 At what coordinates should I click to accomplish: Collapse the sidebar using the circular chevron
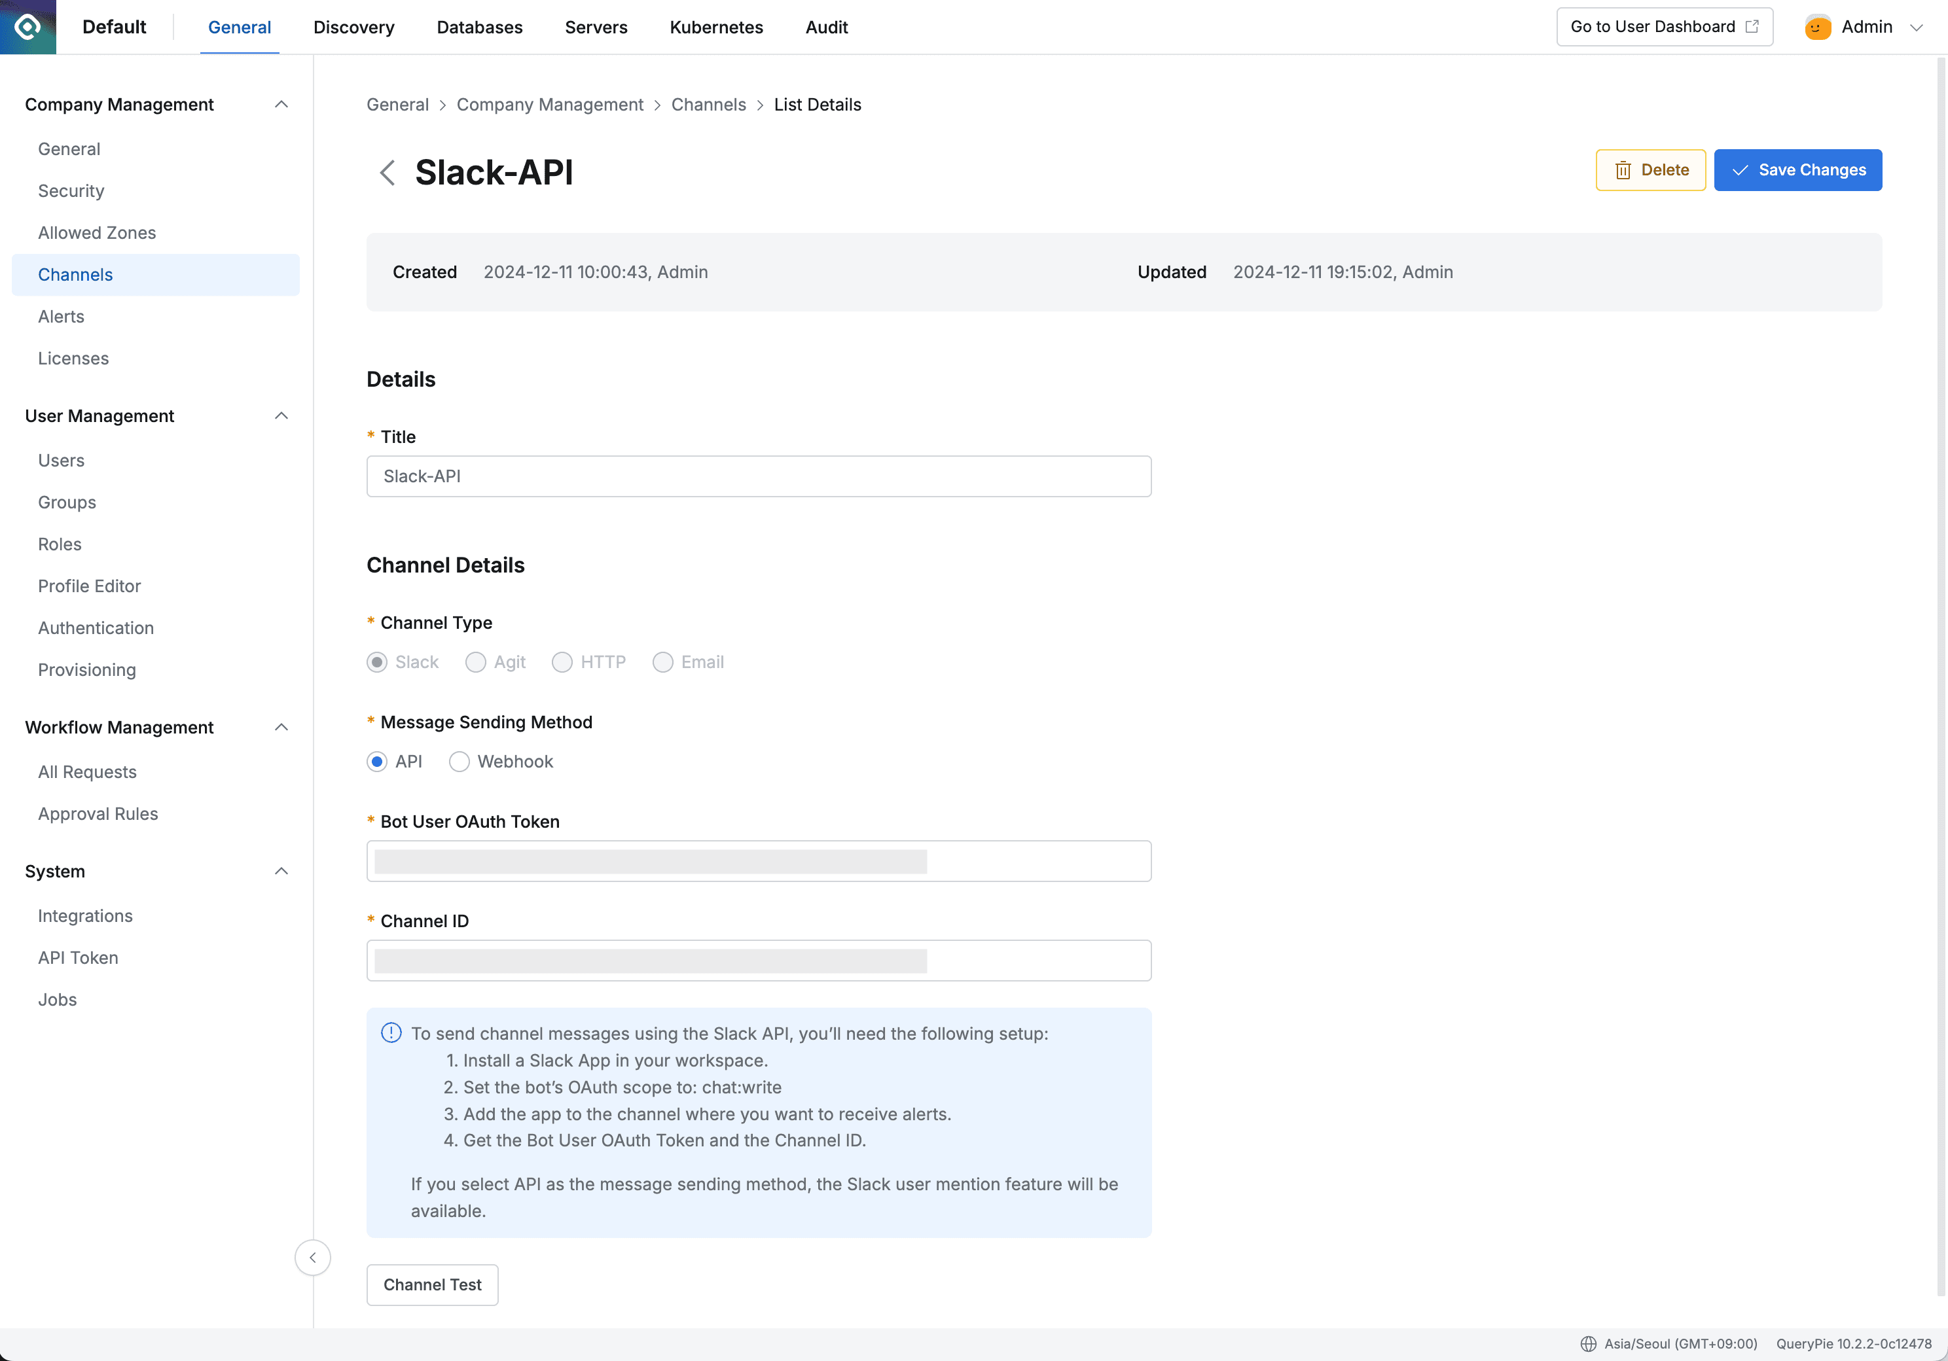pos(312,1258)
